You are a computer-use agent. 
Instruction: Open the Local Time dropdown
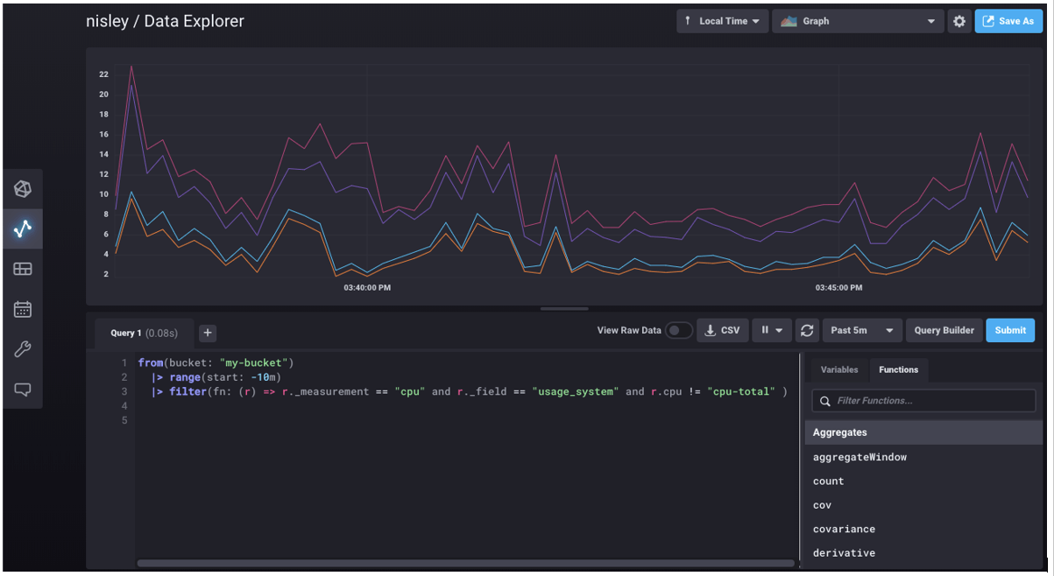[722, 20]
